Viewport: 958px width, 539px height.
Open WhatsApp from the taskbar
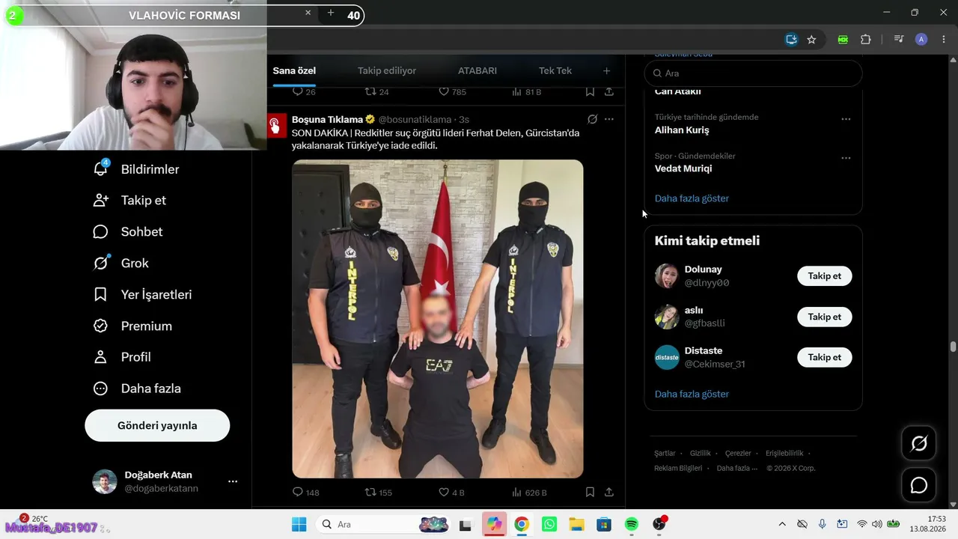pyautogui.click(x=549, y=524)
